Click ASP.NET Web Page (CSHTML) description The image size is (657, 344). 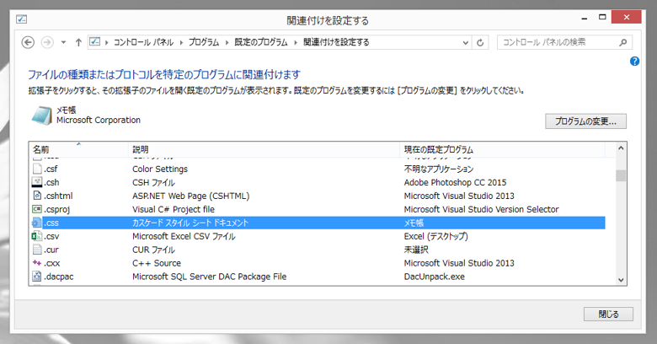click(191, 196)
